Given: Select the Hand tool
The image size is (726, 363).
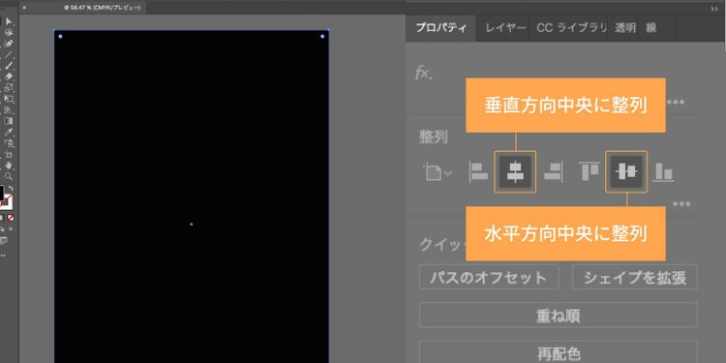Looking at the screenshot, I should 9,166.
